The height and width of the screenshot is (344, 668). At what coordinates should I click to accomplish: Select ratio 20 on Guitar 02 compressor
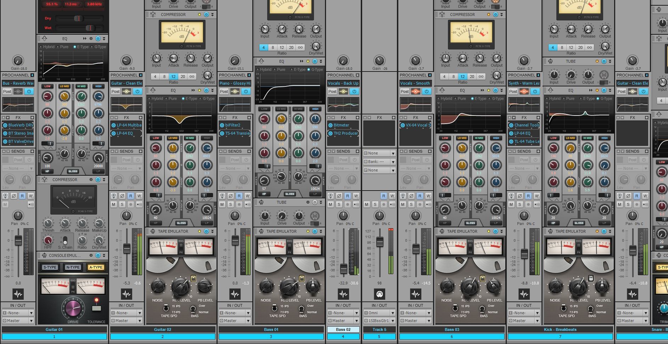(183, 77)
